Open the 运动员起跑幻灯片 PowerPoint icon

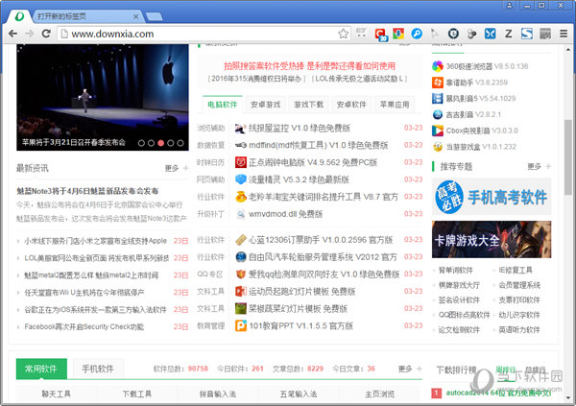241,292
